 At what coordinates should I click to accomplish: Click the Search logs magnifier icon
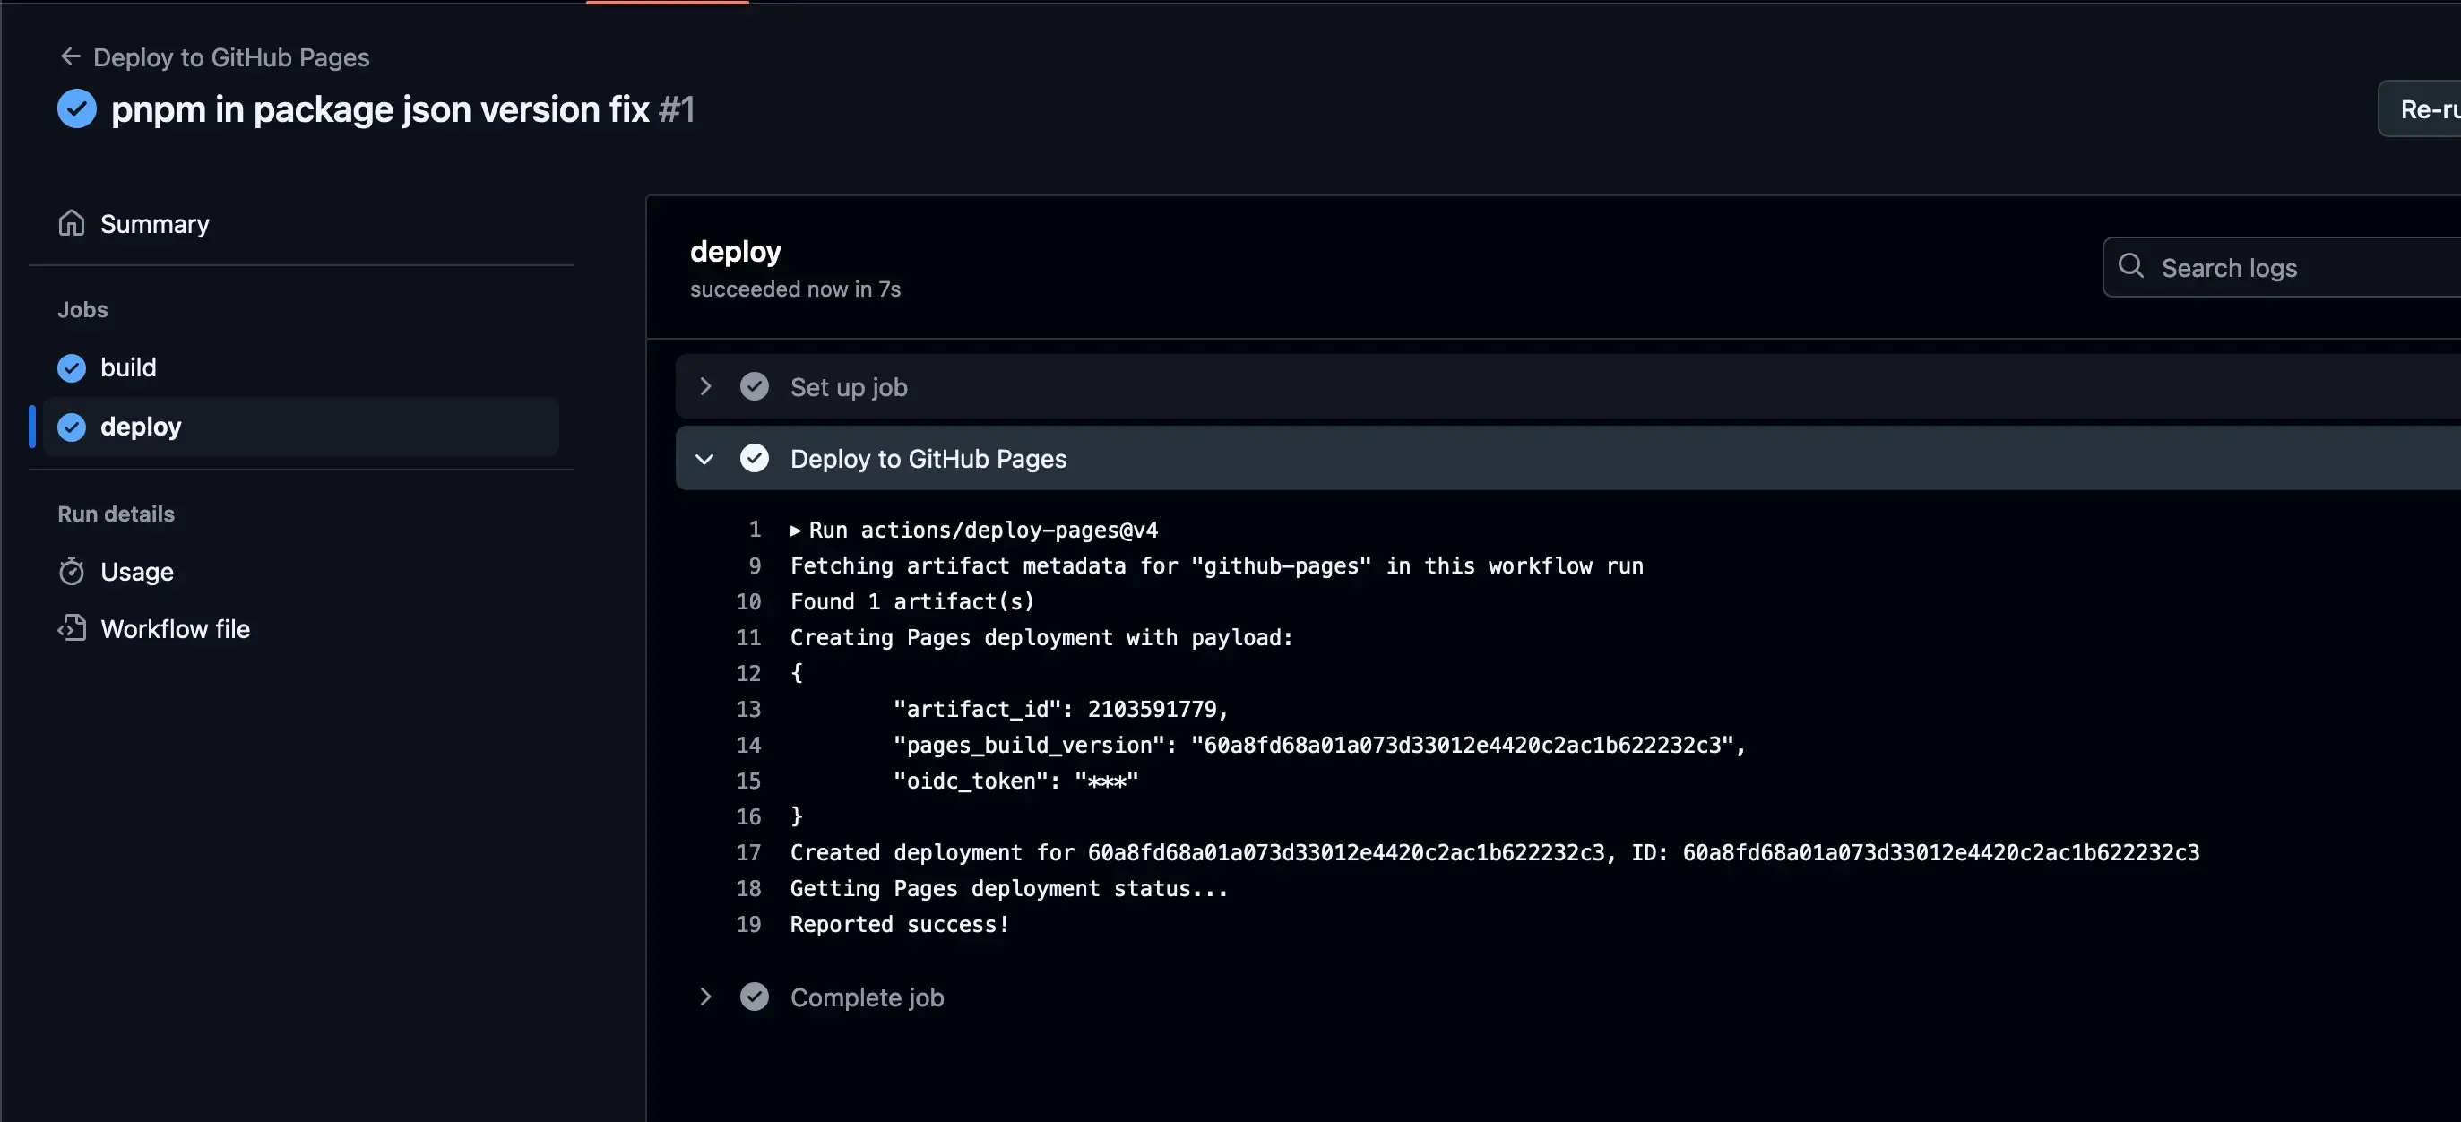2130,265
